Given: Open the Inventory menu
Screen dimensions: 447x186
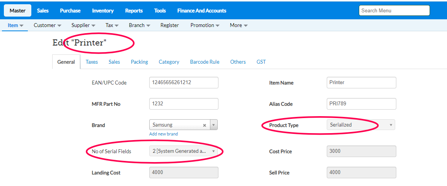Looking at the screenshot, I should click(103, 10).
